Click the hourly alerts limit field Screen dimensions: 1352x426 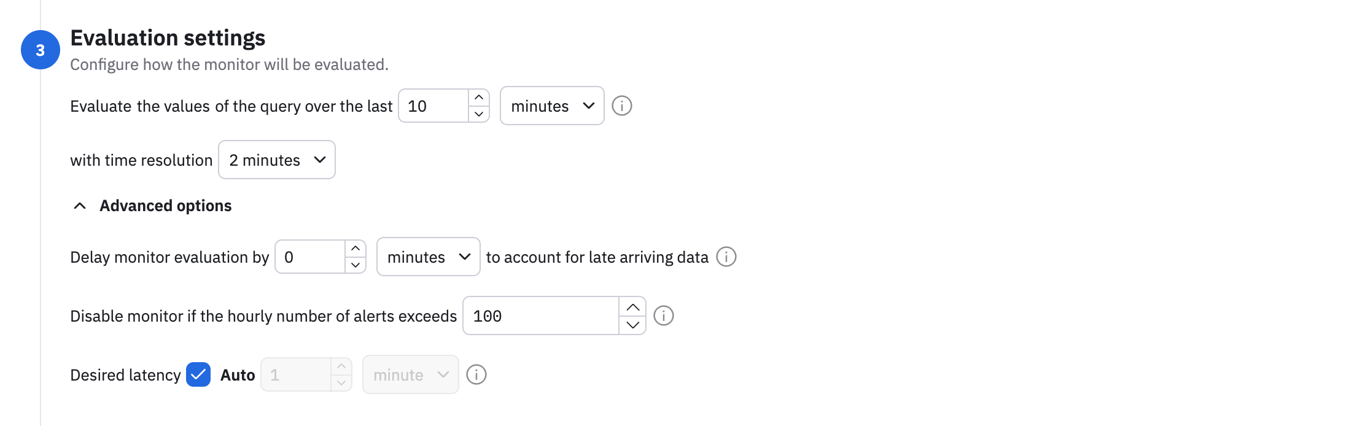pyautogui.click(x=540, y=316)
